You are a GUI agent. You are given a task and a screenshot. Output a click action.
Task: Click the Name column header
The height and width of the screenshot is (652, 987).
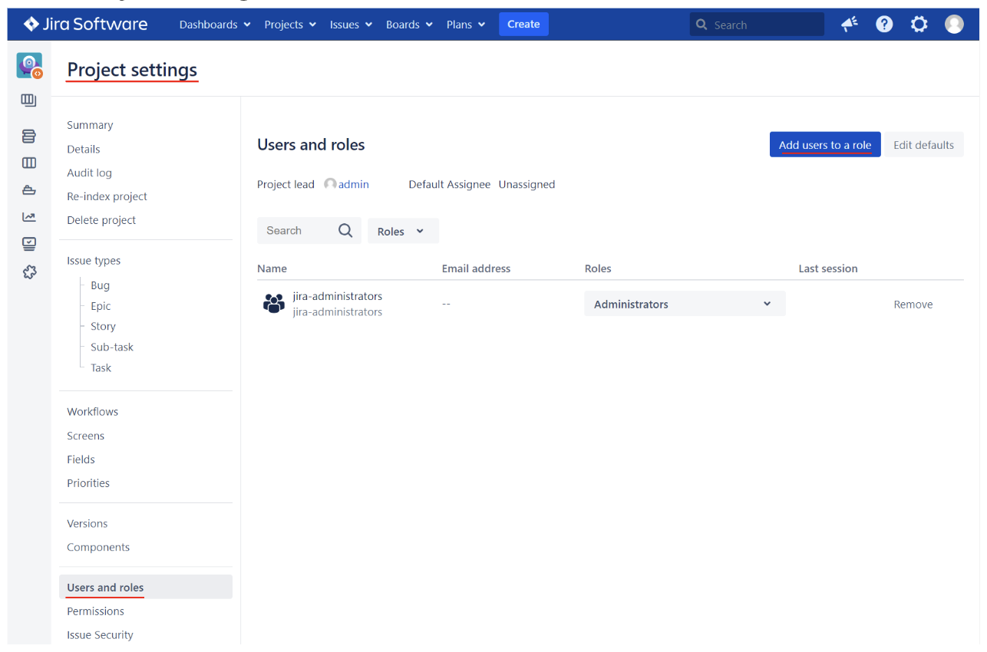[272, 268]
